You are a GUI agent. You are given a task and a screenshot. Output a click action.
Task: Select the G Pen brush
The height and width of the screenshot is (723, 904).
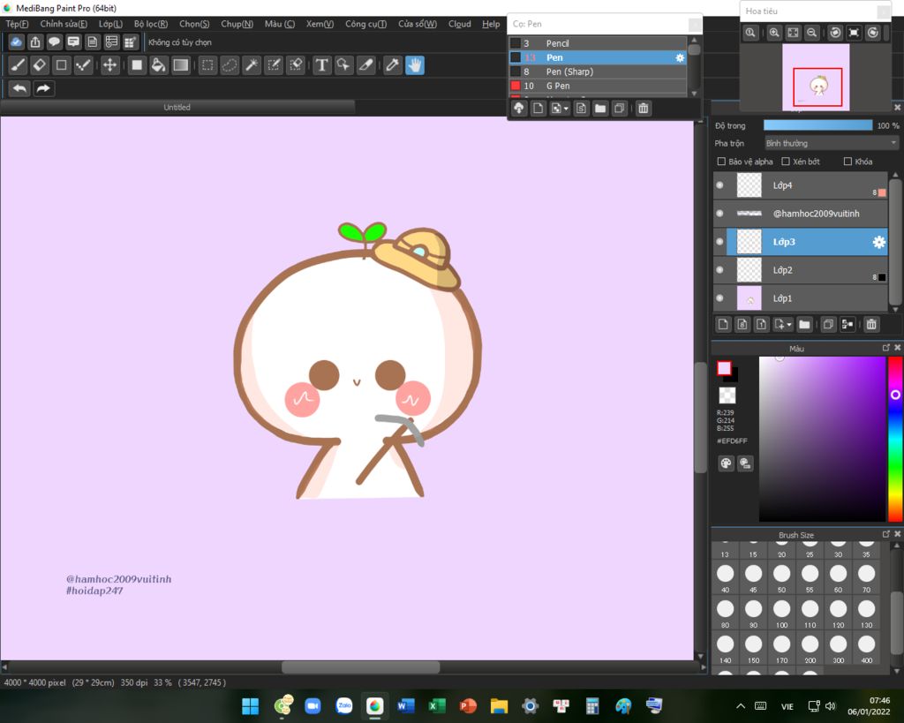coord(598,86)
